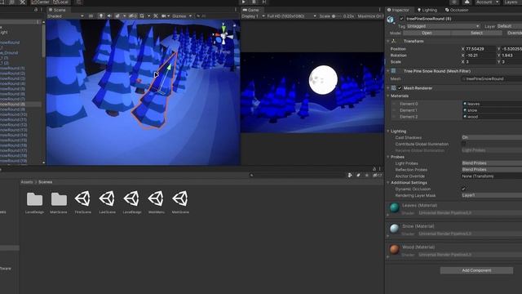This screenshot has height=294, width=522.
Task: Collapse the Transform component
Action: pyautogui.click(x=388, y=42)
